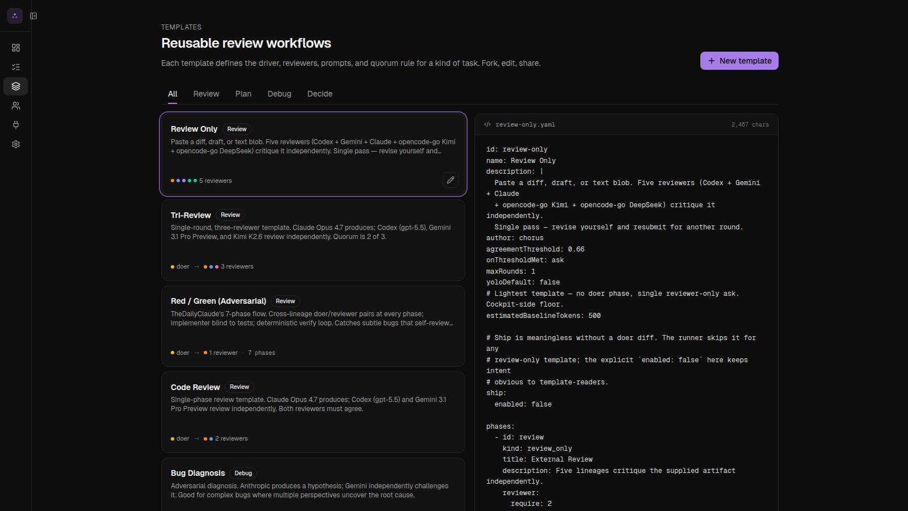Click the "phases:" yaml line
The image size is (908, 511).
point(501,426)
